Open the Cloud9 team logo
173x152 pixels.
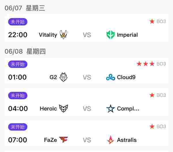110,77
